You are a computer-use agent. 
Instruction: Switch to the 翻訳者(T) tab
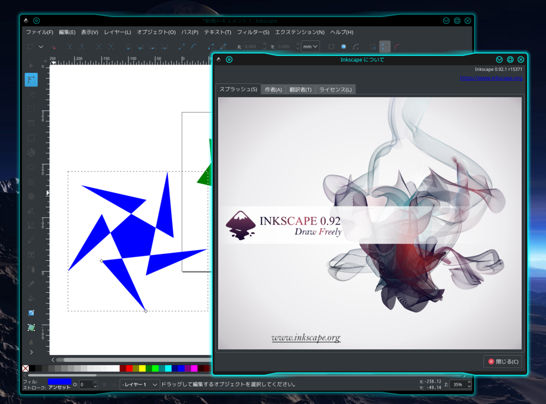coord(301,89)
